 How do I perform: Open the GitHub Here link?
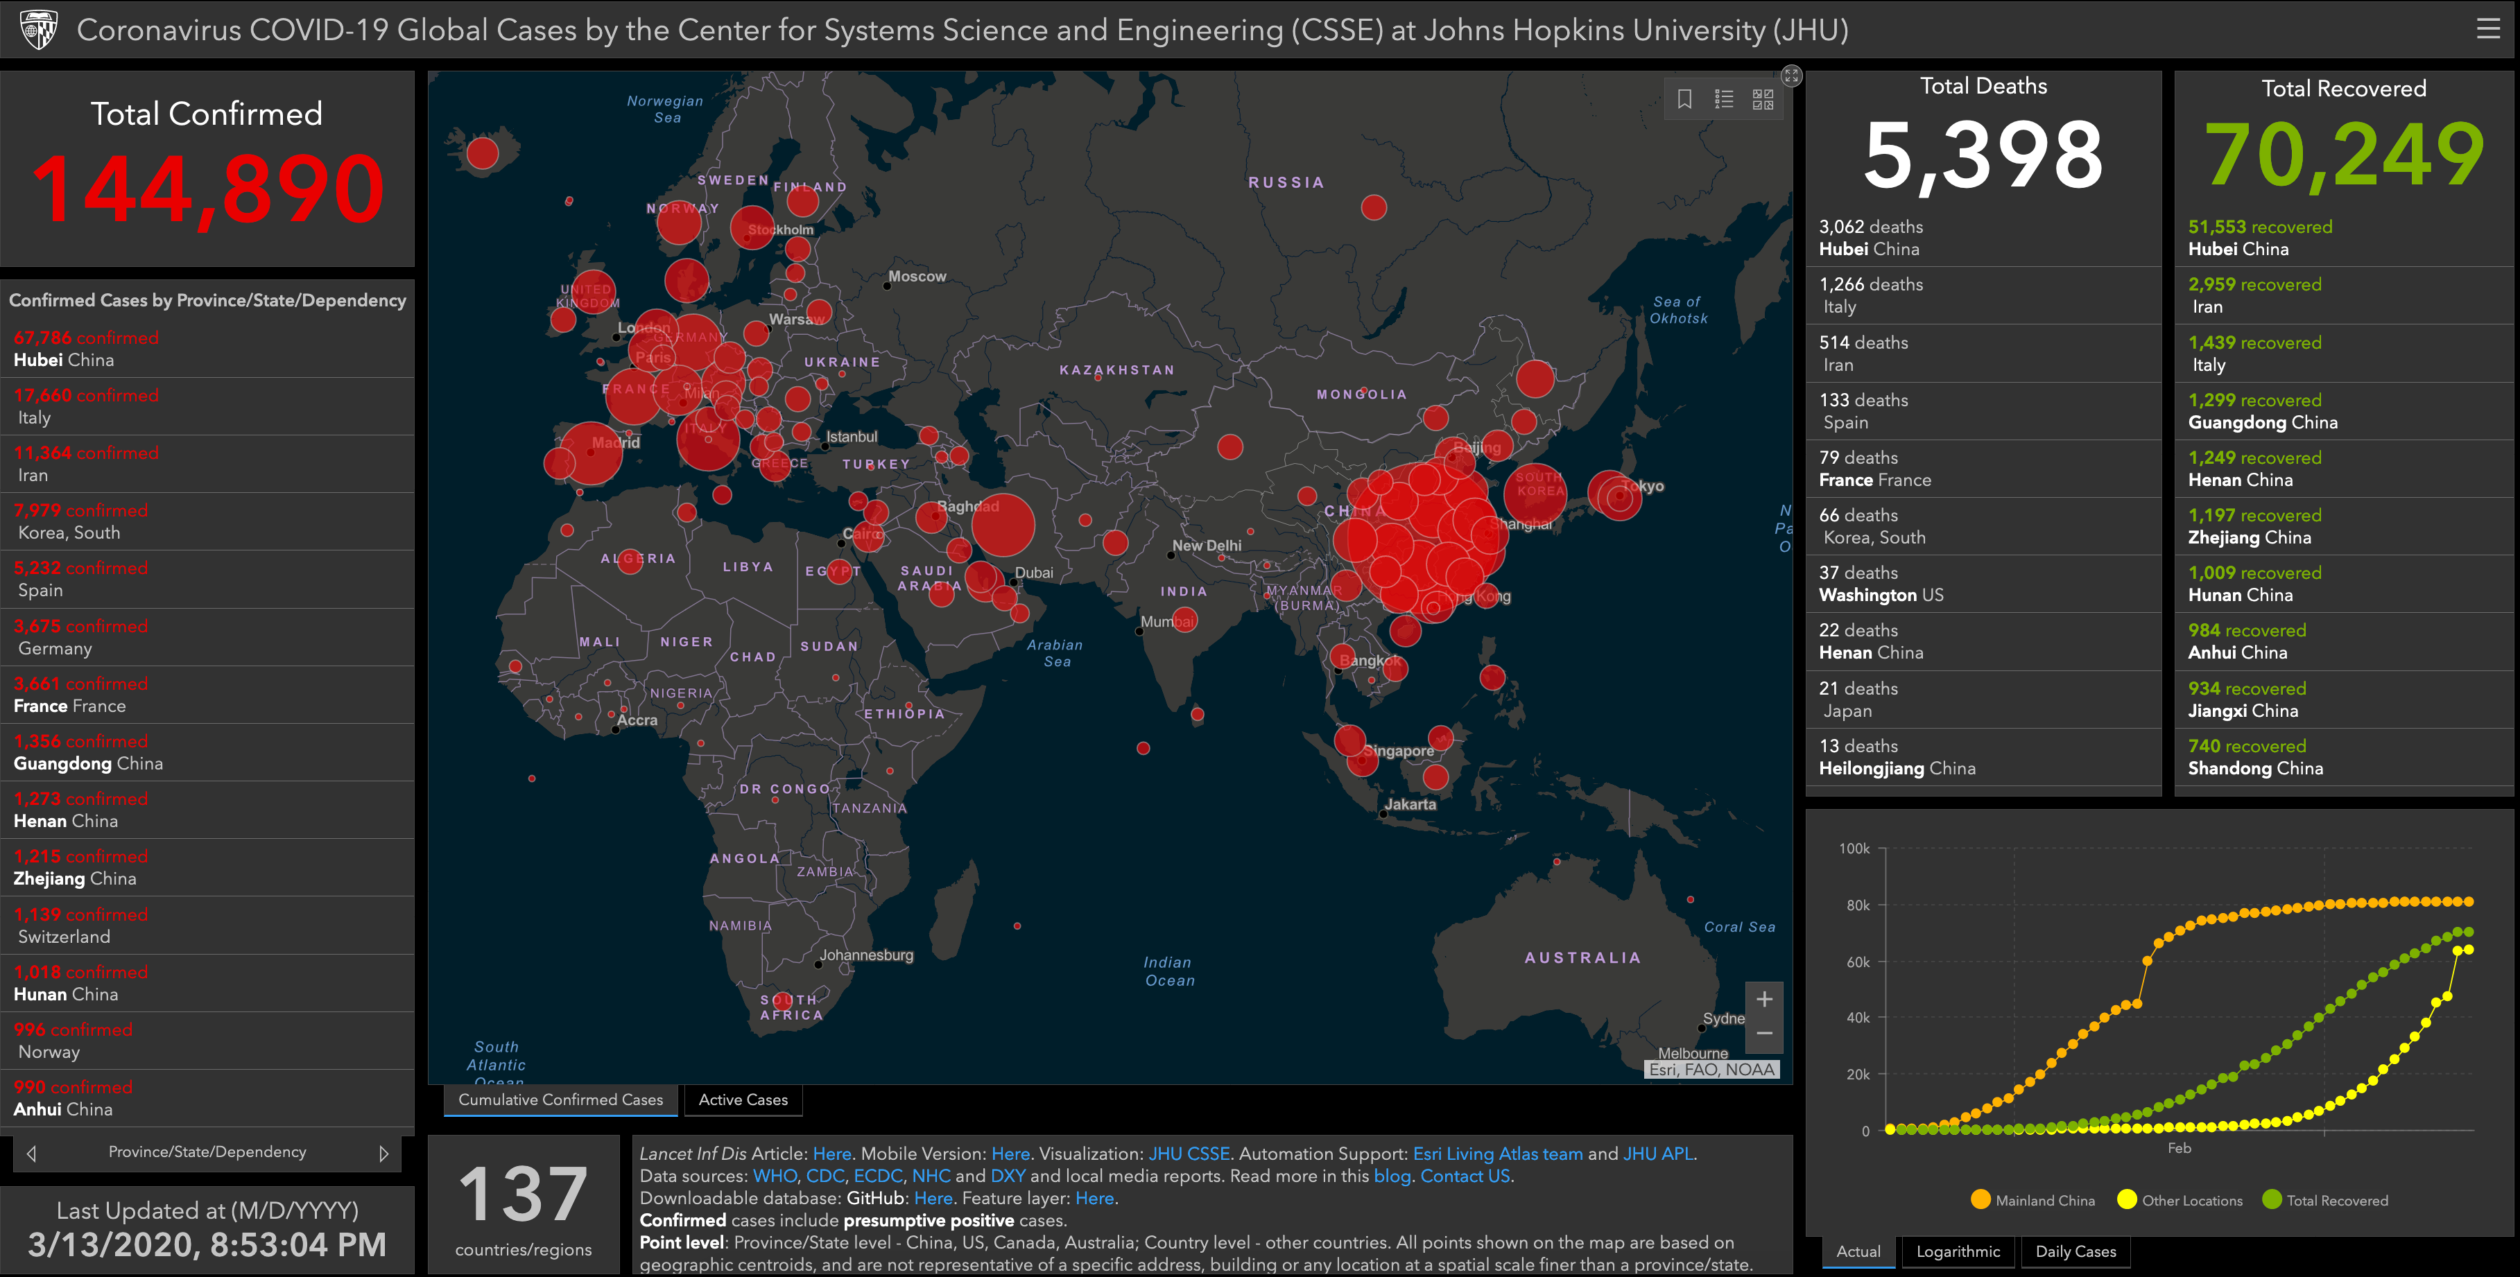tap(933, 1199)
